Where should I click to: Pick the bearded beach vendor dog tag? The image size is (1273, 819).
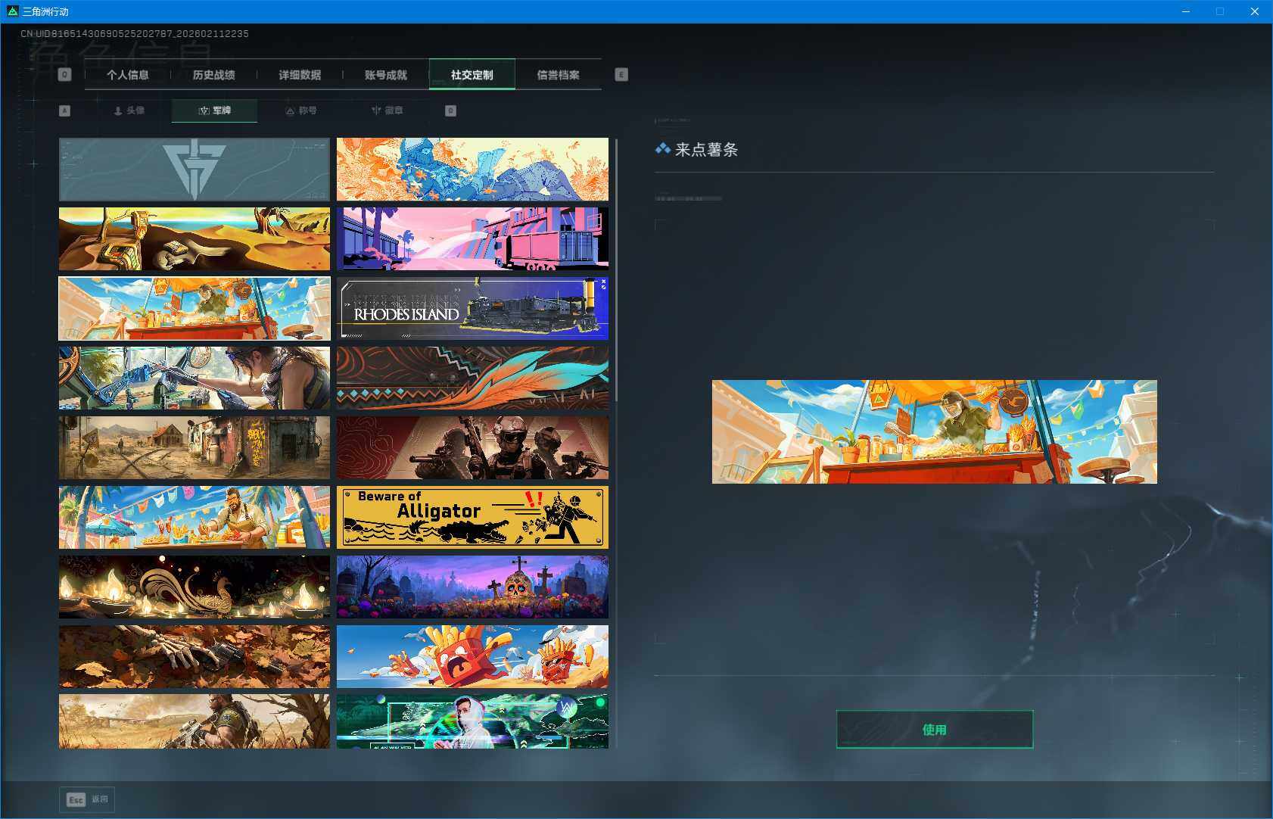[x=195, y=518]
